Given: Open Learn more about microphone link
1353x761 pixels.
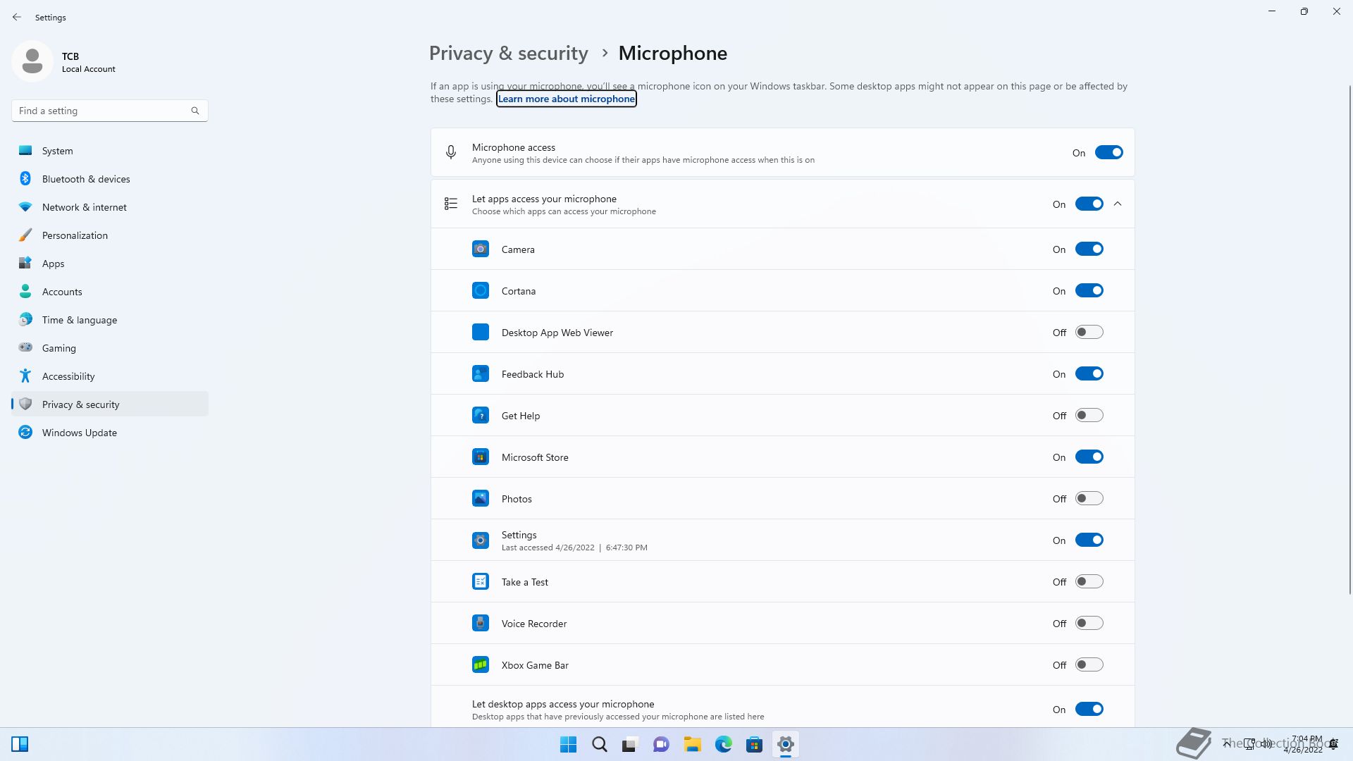Looking at the screenshot, I should pos(567,99).
